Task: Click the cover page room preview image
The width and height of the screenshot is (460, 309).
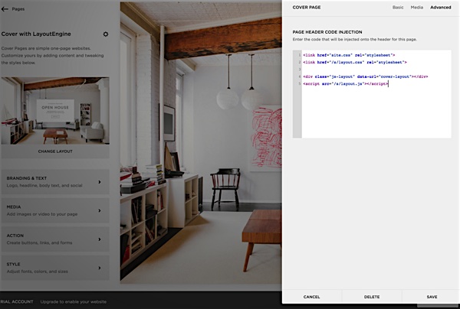Action: coord(201,143)
